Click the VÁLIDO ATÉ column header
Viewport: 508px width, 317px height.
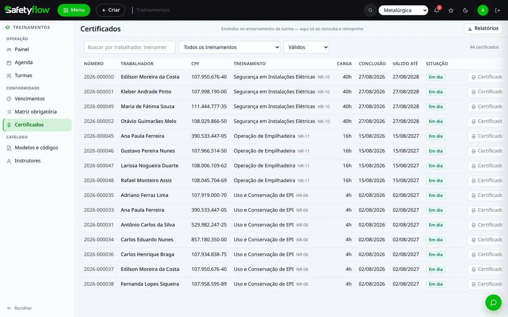(405, 64)
